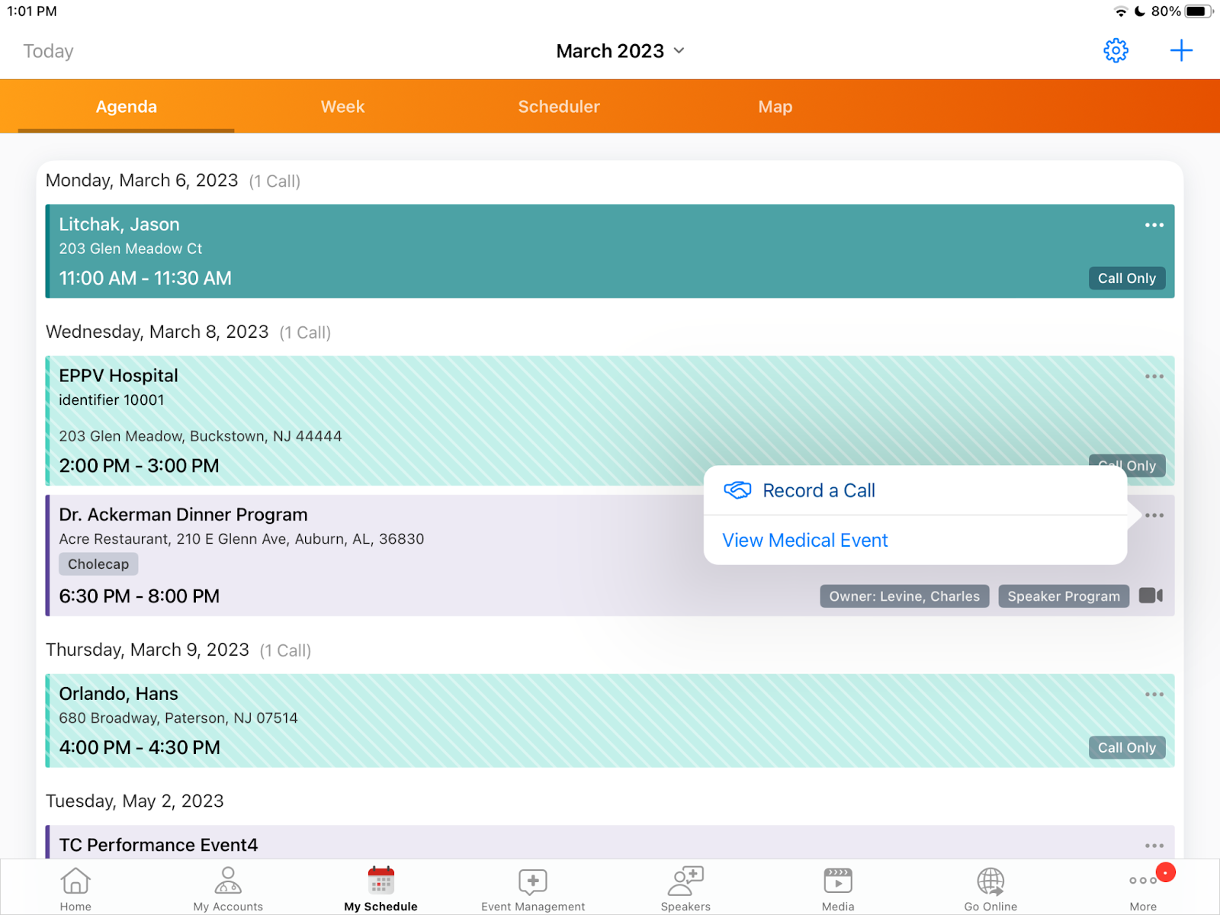
Task: Choose View Medical Event option
Action: pos(805,541)
